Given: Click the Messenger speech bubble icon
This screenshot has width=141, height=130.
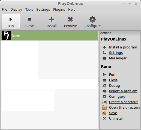Looking at the screenshot, I should pyautogui.click(x=104, y=58).
